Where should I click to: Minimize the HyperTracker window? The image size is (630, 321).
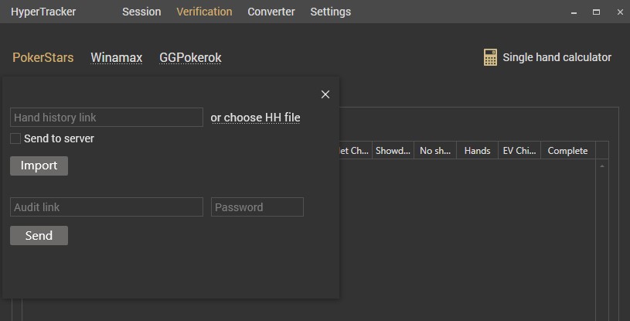click(x=574, y=12)
